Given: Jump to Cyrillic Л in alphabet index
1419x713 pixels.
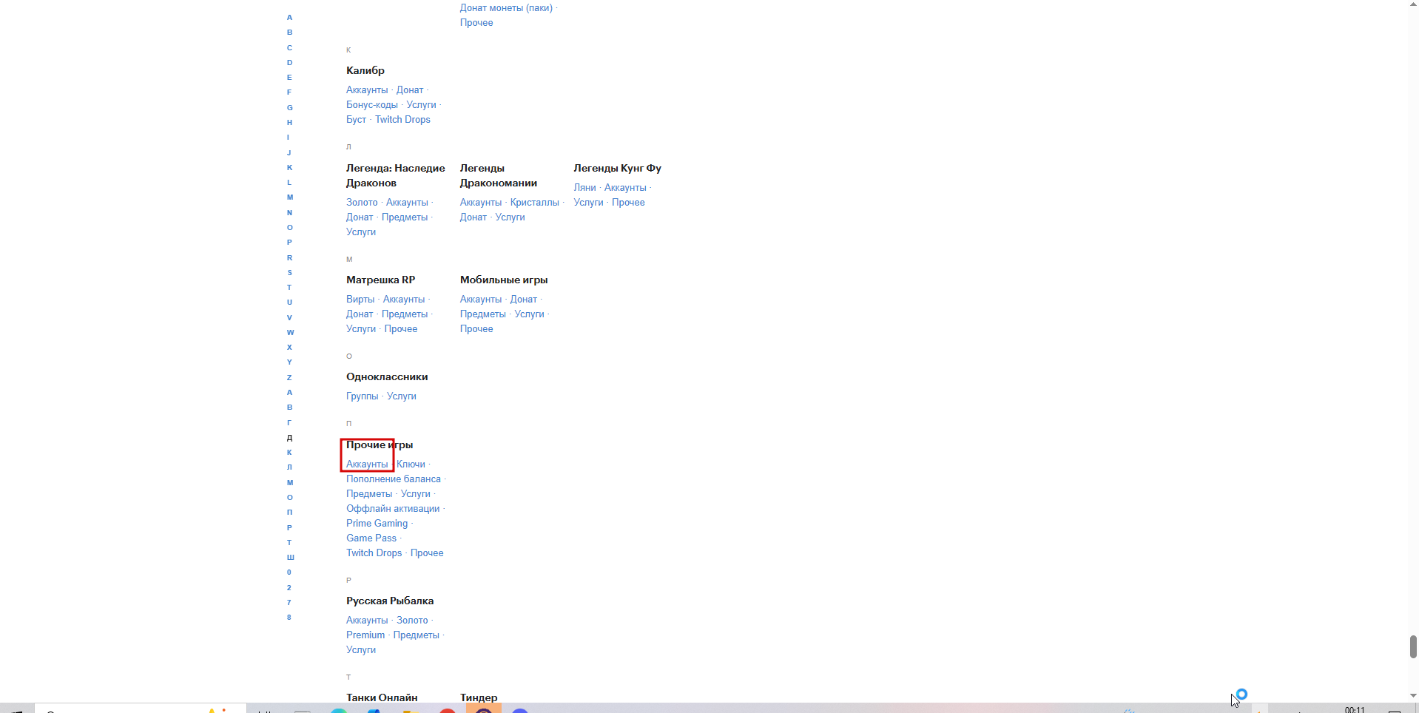Looking at the screenshot, I should [x=290, y=467].
